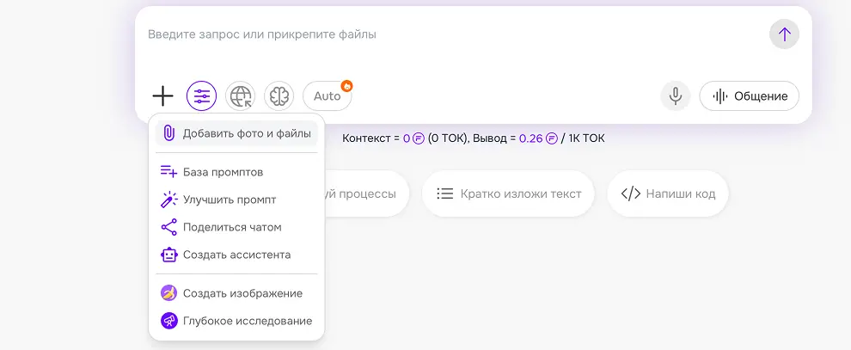The image size is (851, 350).
Task: Send message with arrow button
Action: (x=784, y=34)
